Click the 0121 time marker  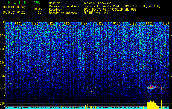[18, 23]
